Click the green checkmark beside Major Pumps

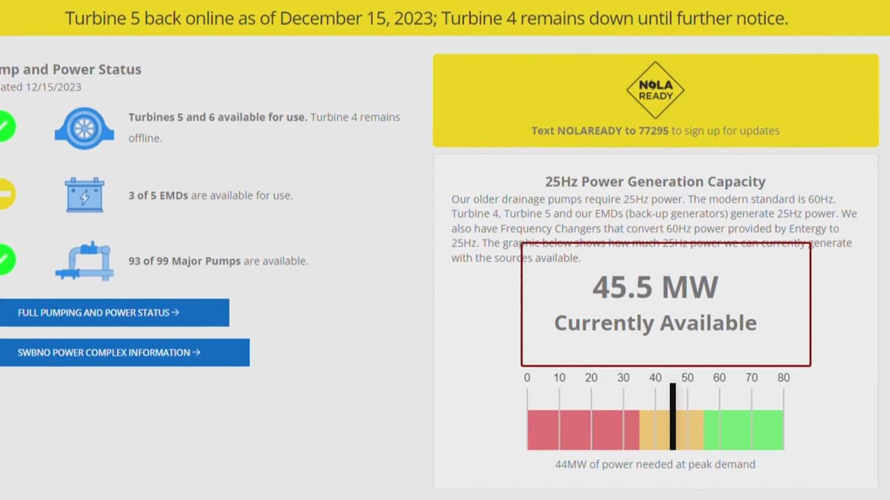pyautogui.click(x=4, y=260)
